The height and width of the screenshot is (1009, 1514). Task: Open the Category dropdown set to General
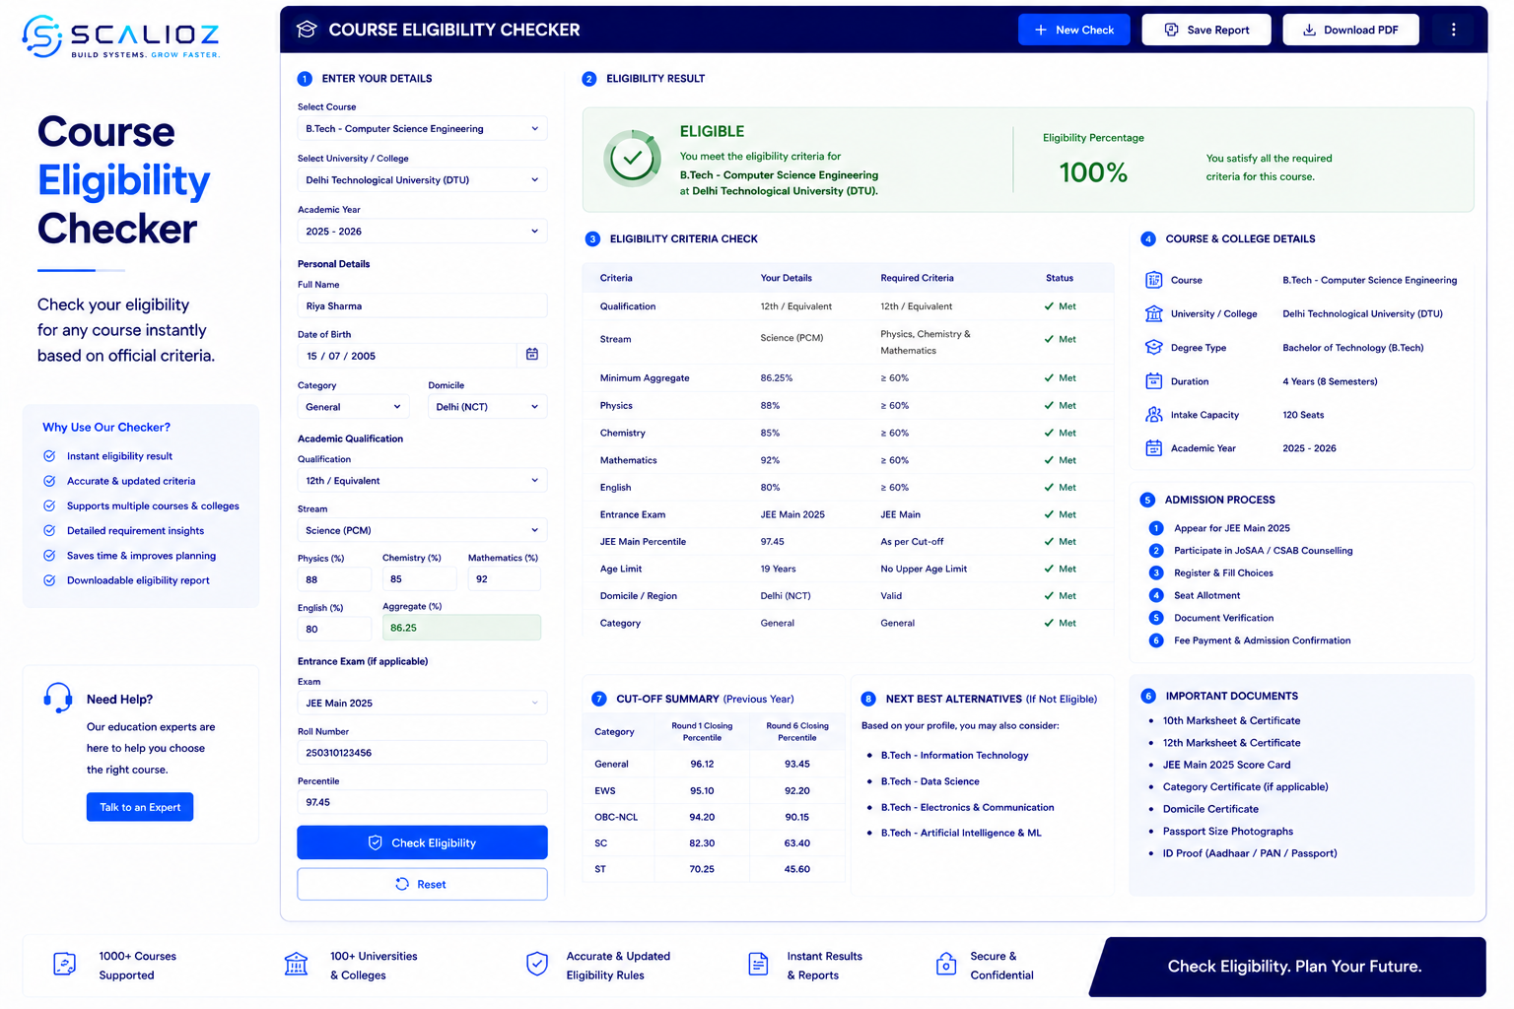tap(353, 407)
